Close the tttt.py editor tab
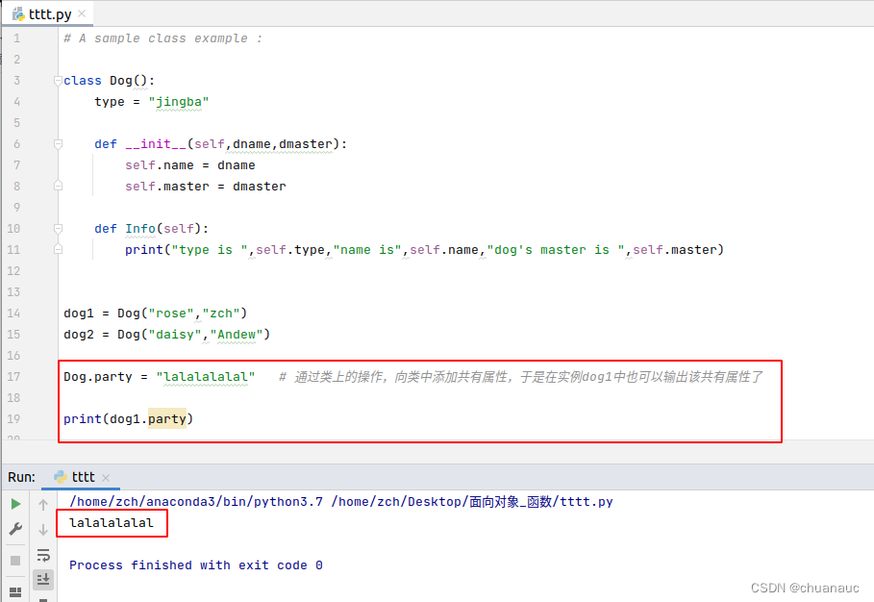The image size is (874, 602). (80, 14)
